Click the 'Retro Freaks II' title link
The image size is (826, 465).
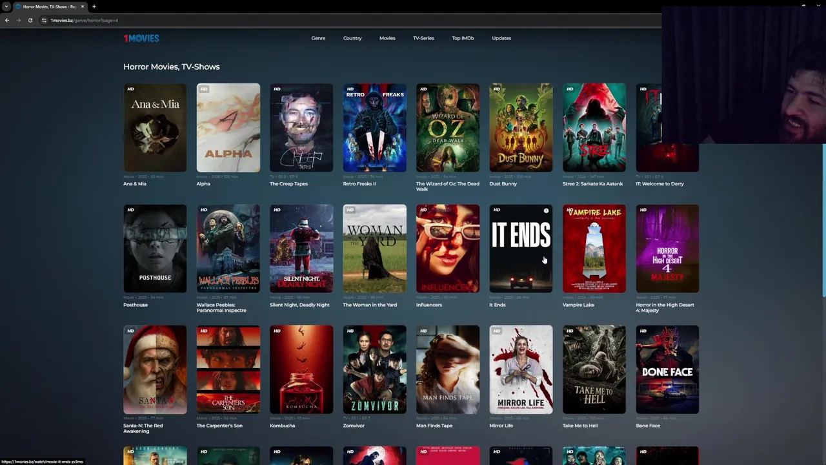(x=359, y=184)
